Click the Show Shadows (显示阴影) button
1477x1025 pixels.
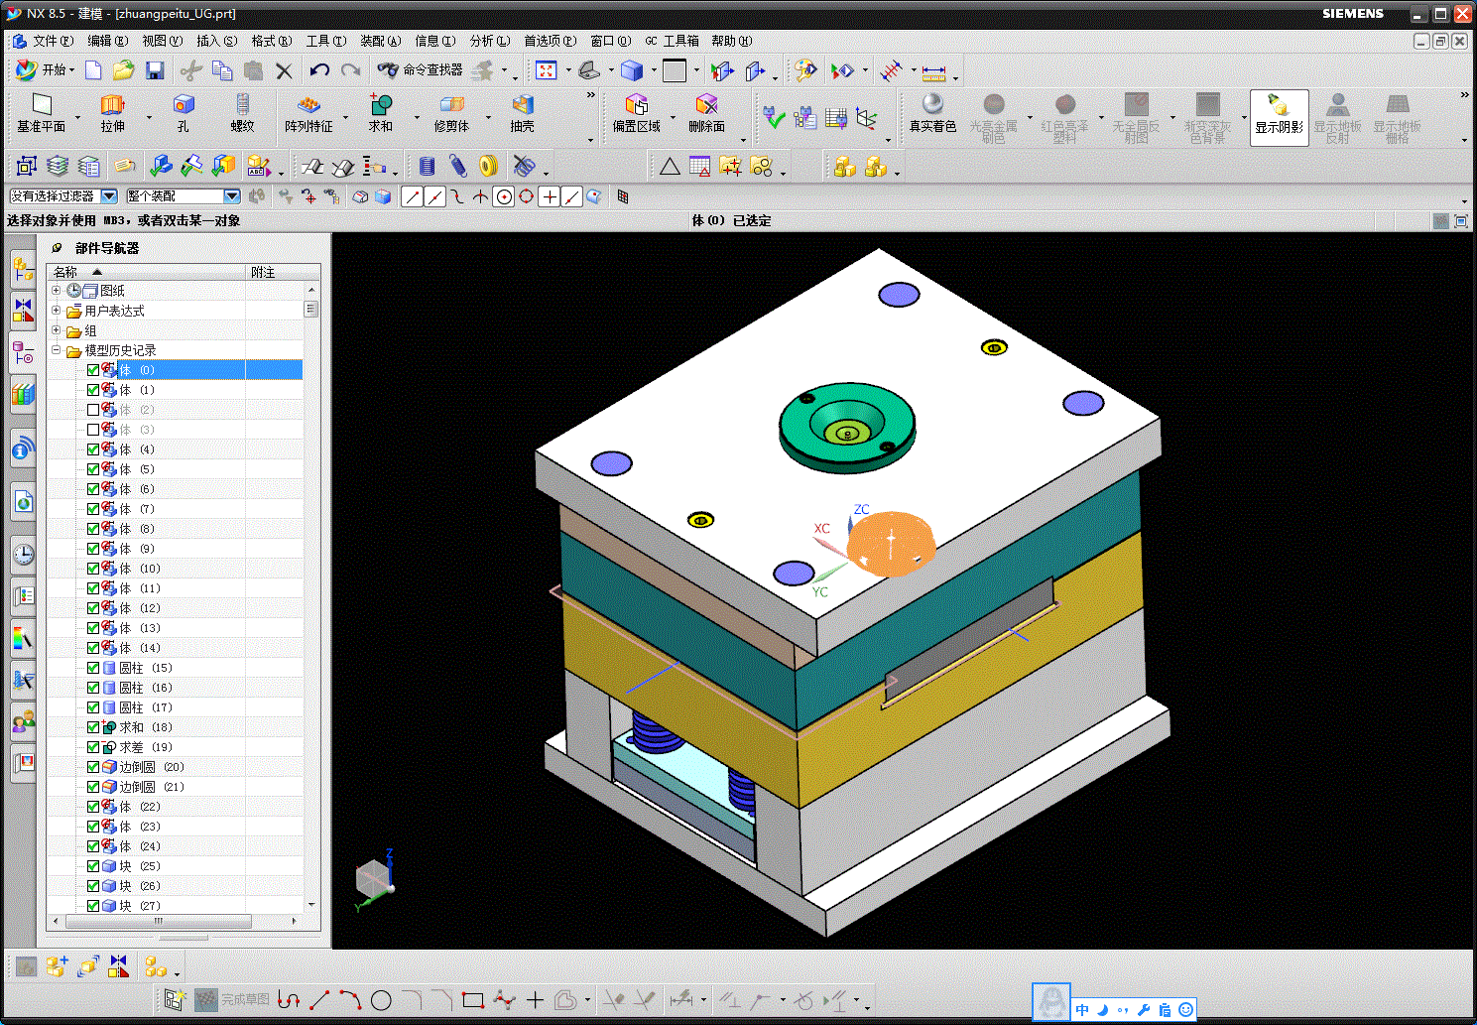tap(1279, 116)
